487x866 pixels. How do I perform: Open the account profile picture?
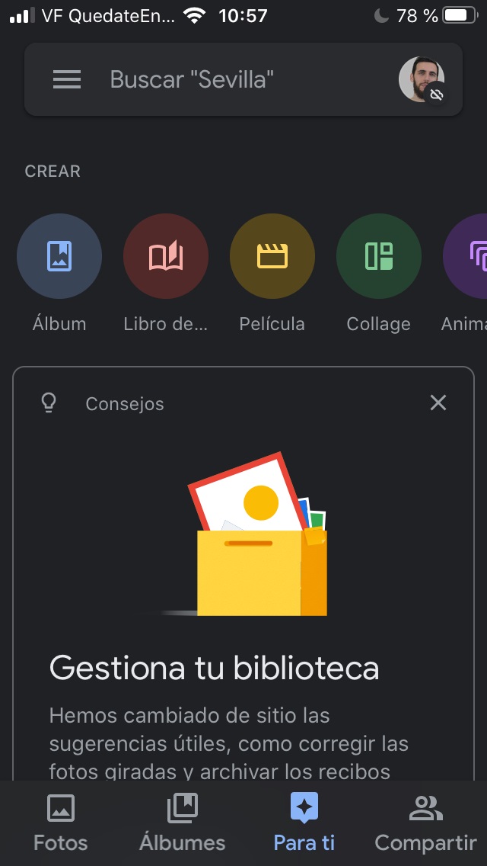pos(421,79)
